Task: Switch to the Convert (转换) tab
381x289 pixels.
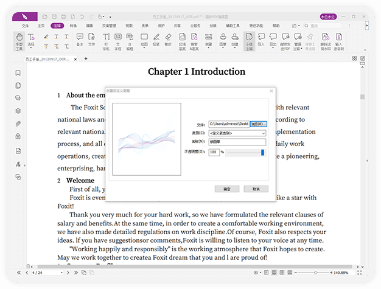Action: [x=73, y=26]
